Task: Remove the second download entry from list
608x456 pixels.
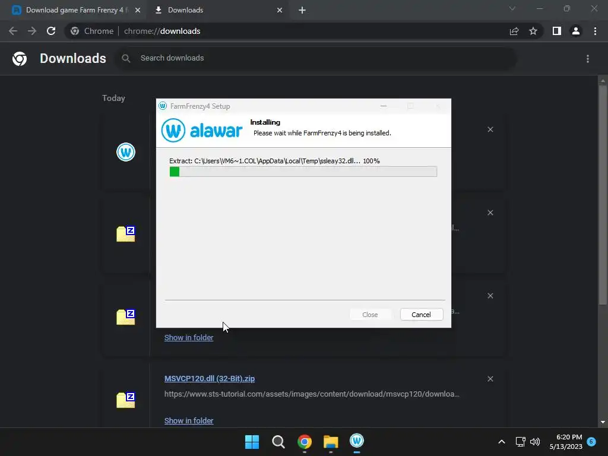Action: (x=490, y=213)
